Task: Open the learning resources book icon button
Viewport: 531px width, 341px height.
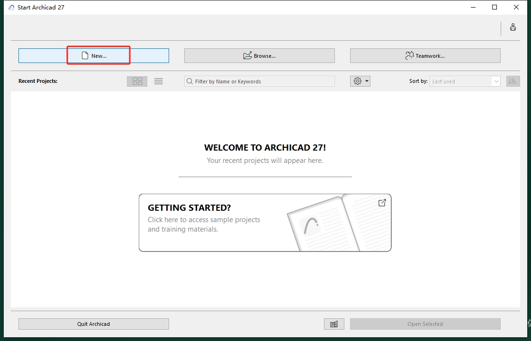Action: pyautogui.click(x=334, y=324)
